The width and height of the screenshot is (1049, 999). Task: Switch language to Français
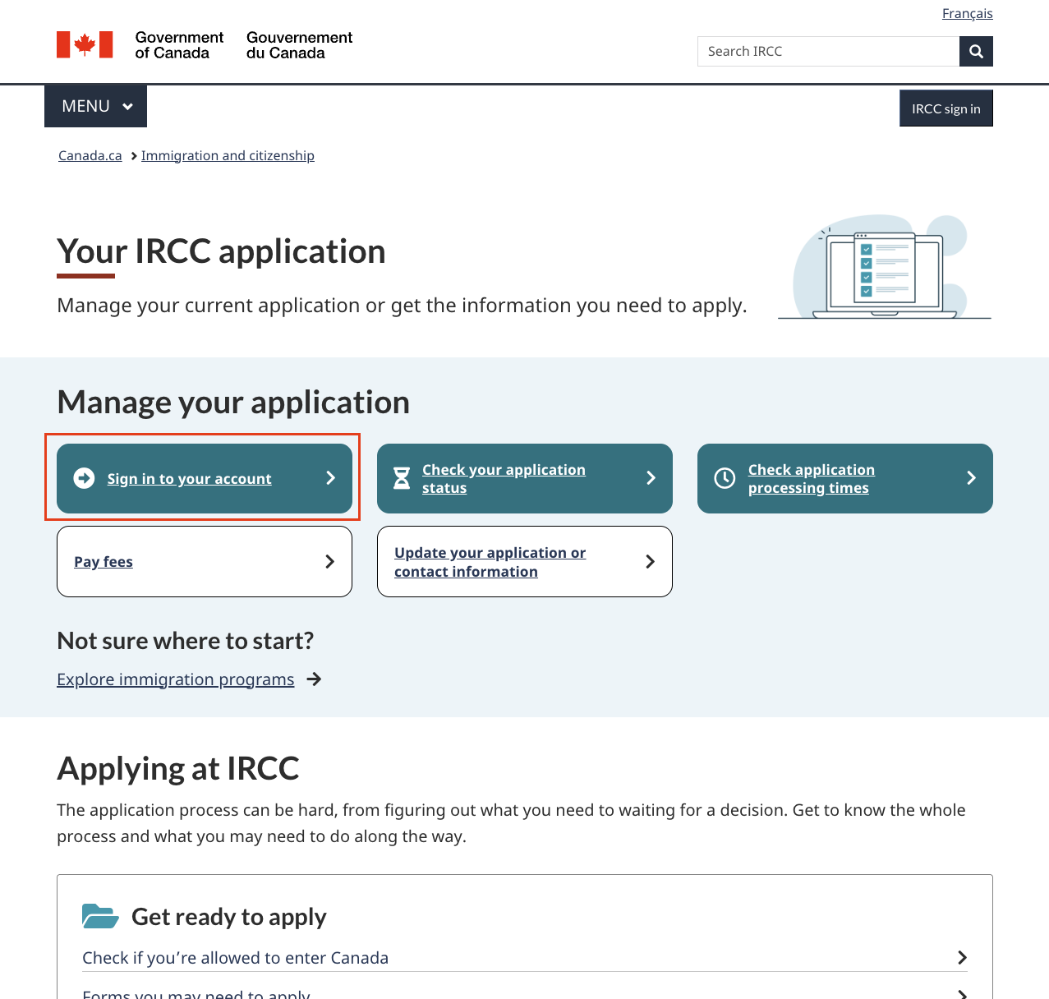coord(967,14)
